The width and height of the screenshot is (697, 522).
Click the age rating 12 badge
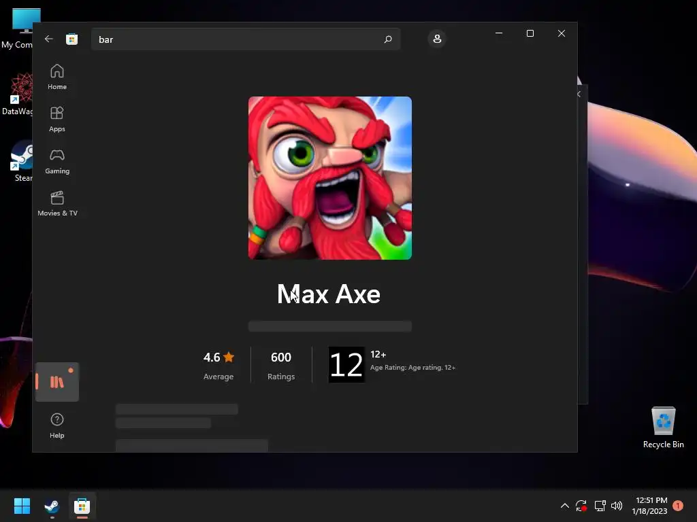(346, 364)
